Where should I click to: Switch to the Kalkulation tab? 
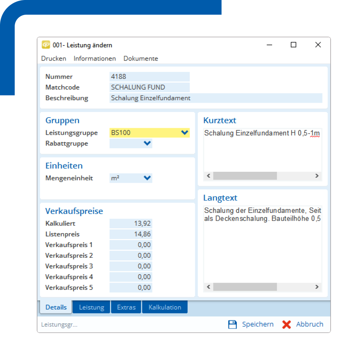(x=165, y=307)
